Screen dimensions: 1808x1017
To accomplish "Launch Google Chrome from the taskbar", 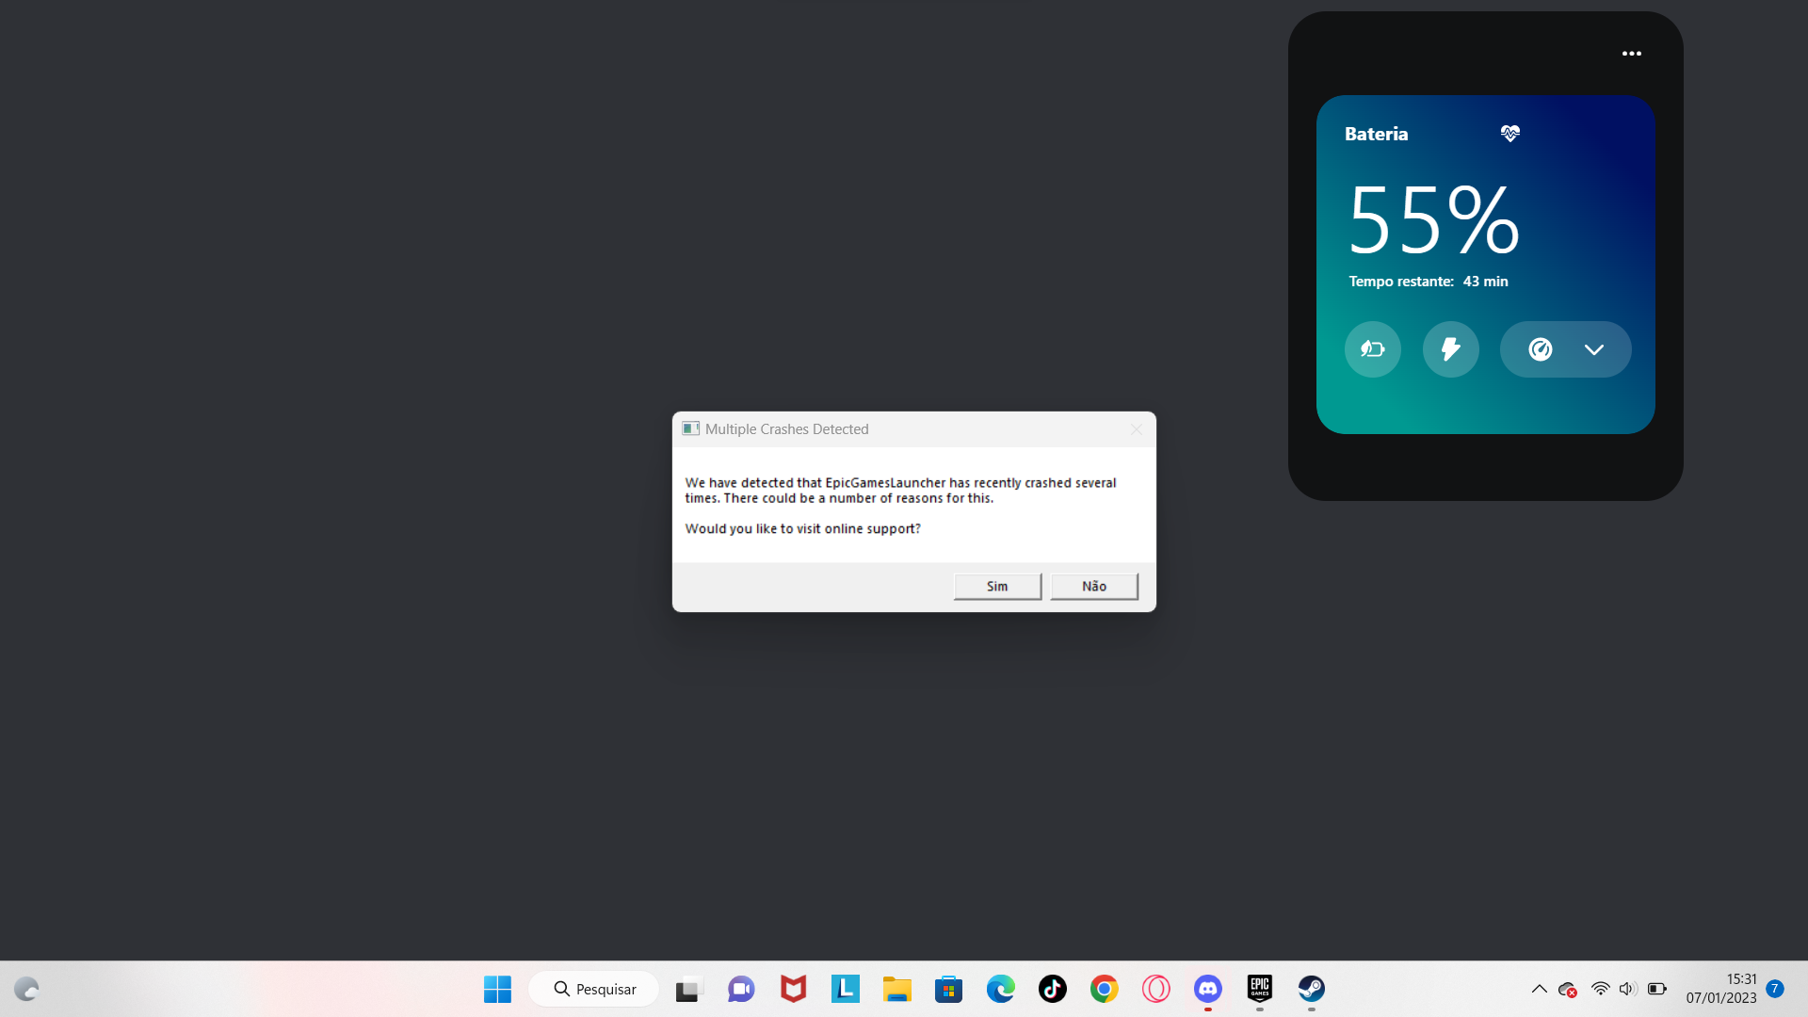I will tap(1104, 989).
